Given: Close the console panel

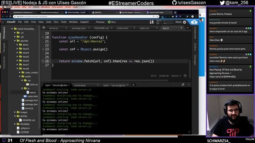Looking at the screenshot, I should (x=188, y=85).
